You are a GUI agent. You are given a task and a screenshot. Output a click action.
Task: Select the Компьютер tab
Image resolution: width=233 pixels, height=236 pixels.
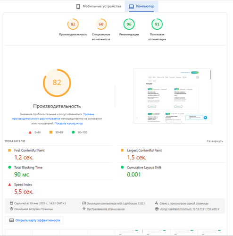coord(141,6)
